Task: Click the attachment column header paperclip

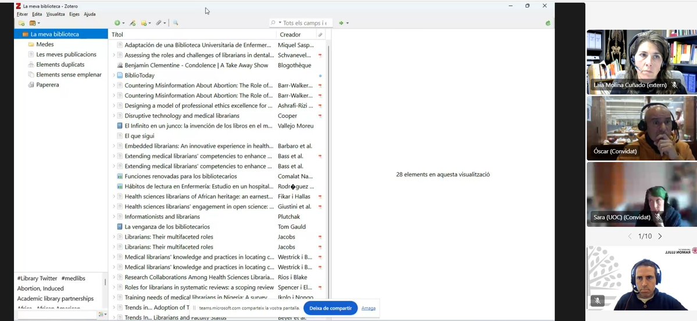Action: click(320, 34)
